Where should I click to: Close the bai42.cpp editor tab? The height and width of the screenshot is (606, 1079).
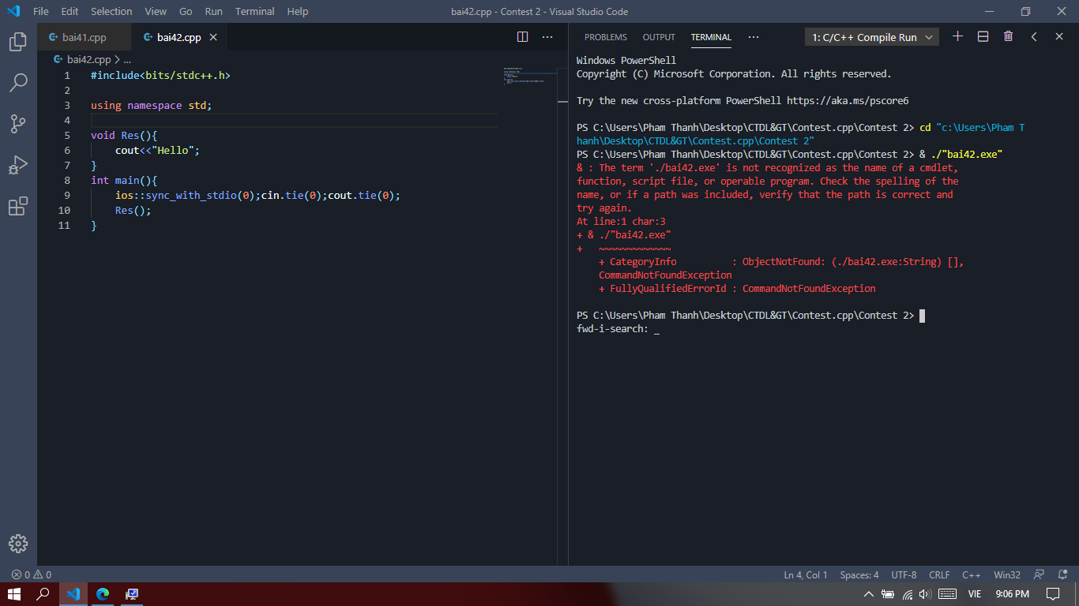213,37
